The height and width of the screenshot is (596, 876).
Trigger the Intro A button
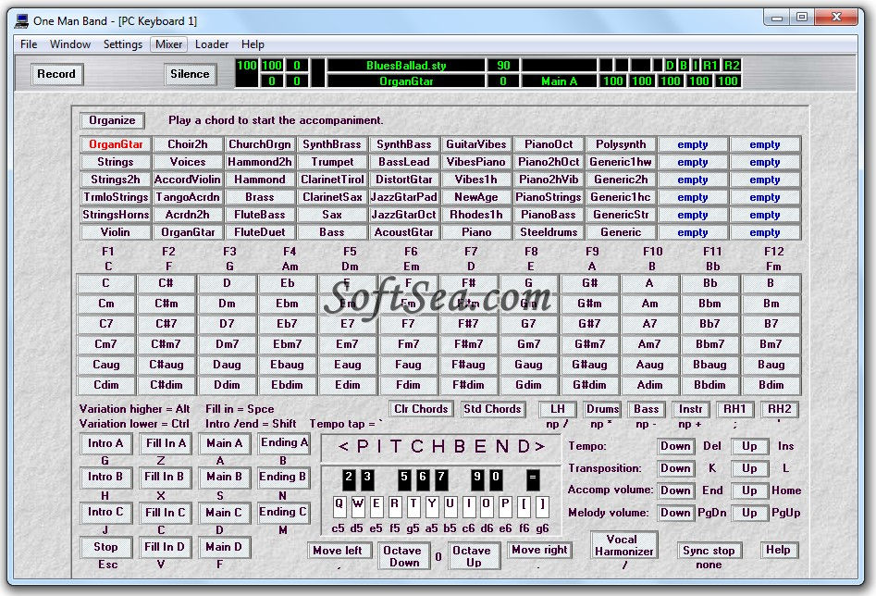(105, 444)
